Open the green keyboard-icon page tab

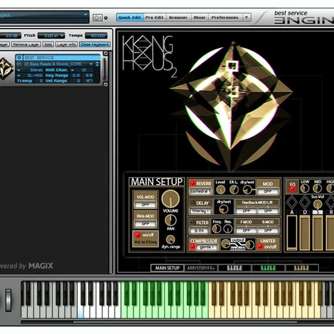pyautogui.click(x=268, y=268)
